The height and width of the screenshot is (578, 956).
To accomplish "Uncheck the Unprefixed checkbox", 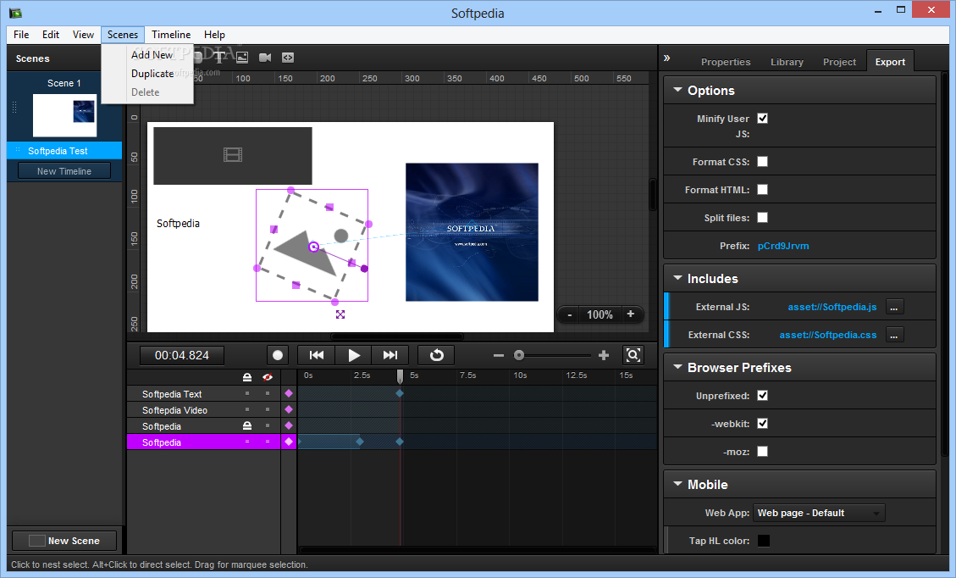I will [762, 396].
